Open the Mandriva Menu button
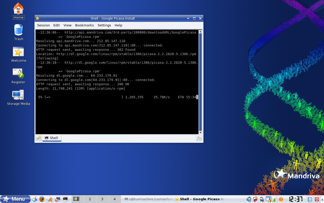Screen dimensions: 324x203 [15, 199]
